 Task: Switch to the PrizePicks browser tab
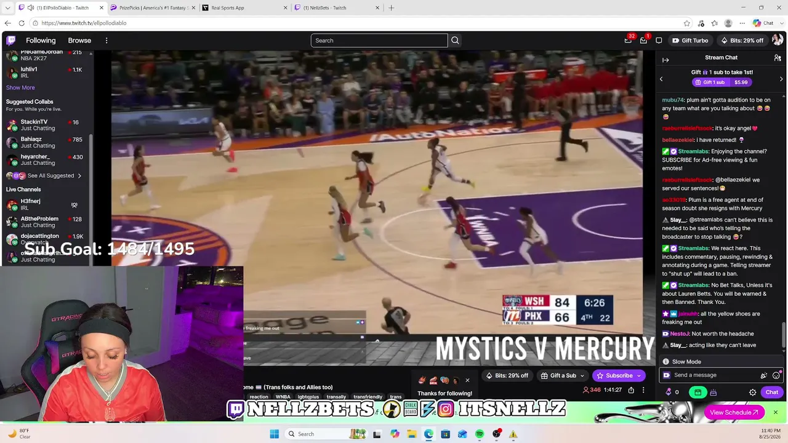pos(152,8)
